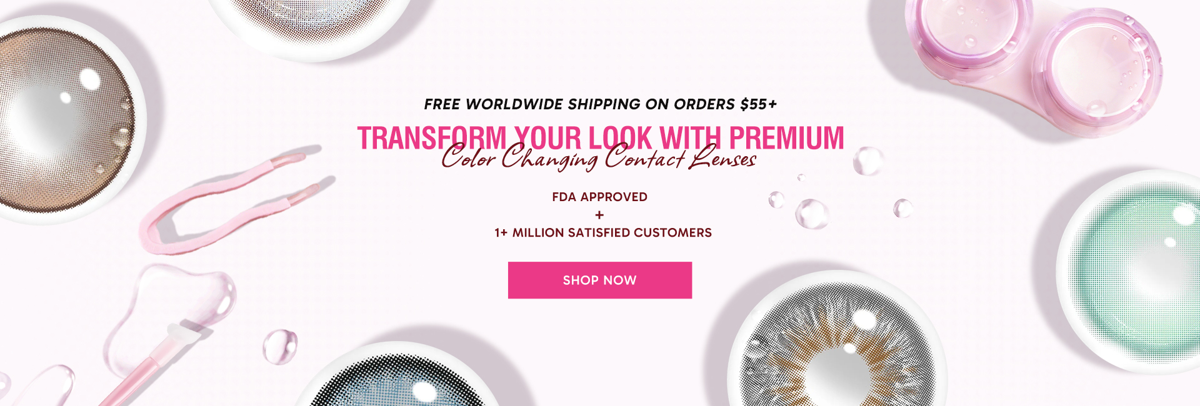Click the green contact lens on right
This screenshot has width=1200, height=406.
(x=1131, y=272)
